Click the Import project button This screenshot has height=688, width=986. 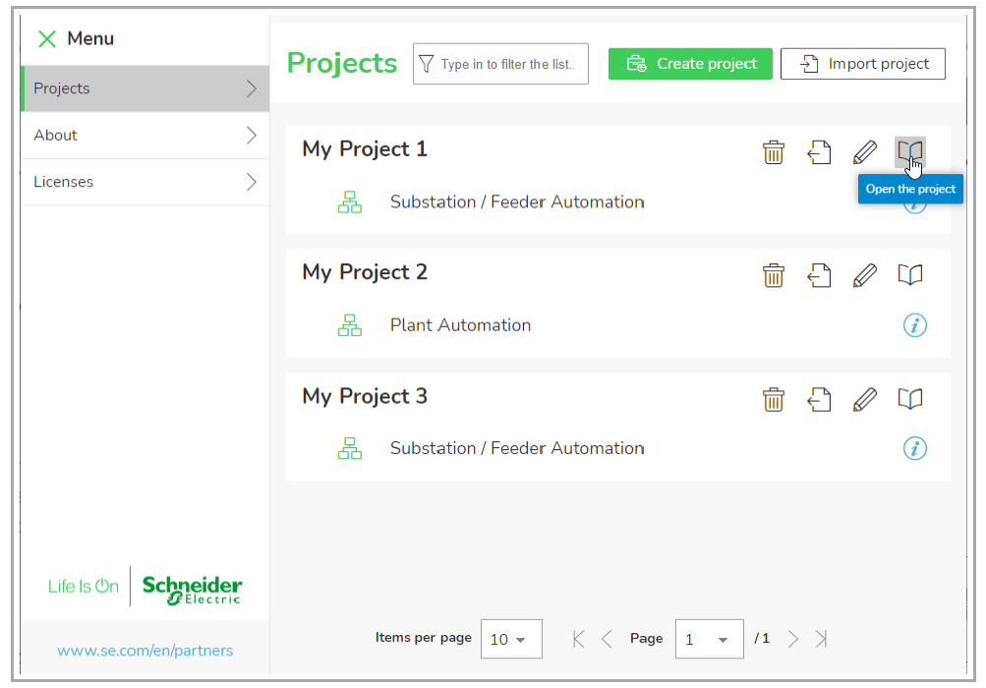[x=862, y=64]
